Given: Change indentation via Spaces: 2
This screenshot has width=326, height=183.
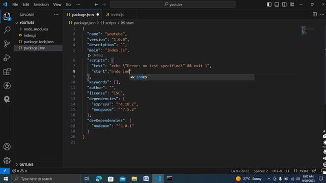Looking at the screenshot, I should click(260, 171).
